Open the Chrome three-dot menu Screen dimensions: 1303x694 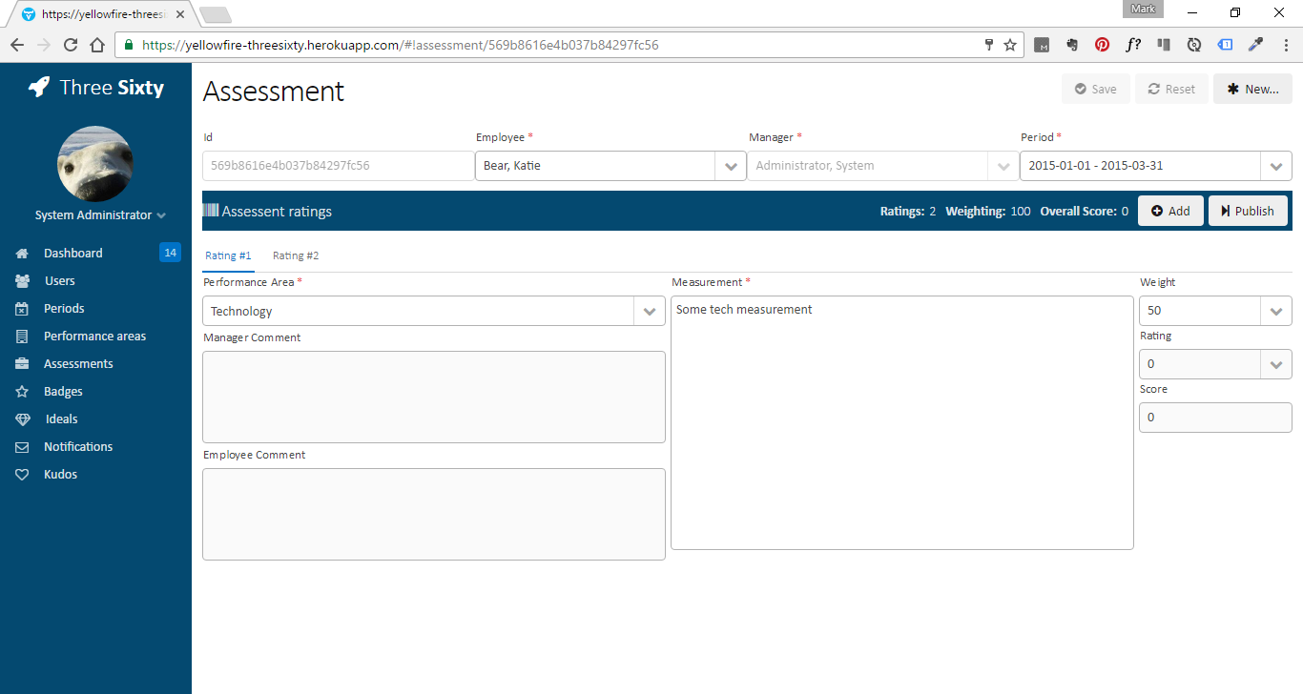[x=1285, y=45]
